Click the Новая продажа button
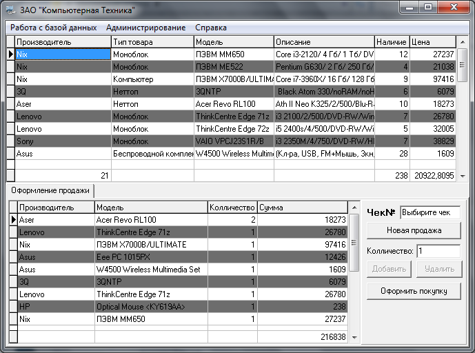Image resolution: width=475 pixels, height=353 pixels. pyautogui.click(x=414, y=230)
